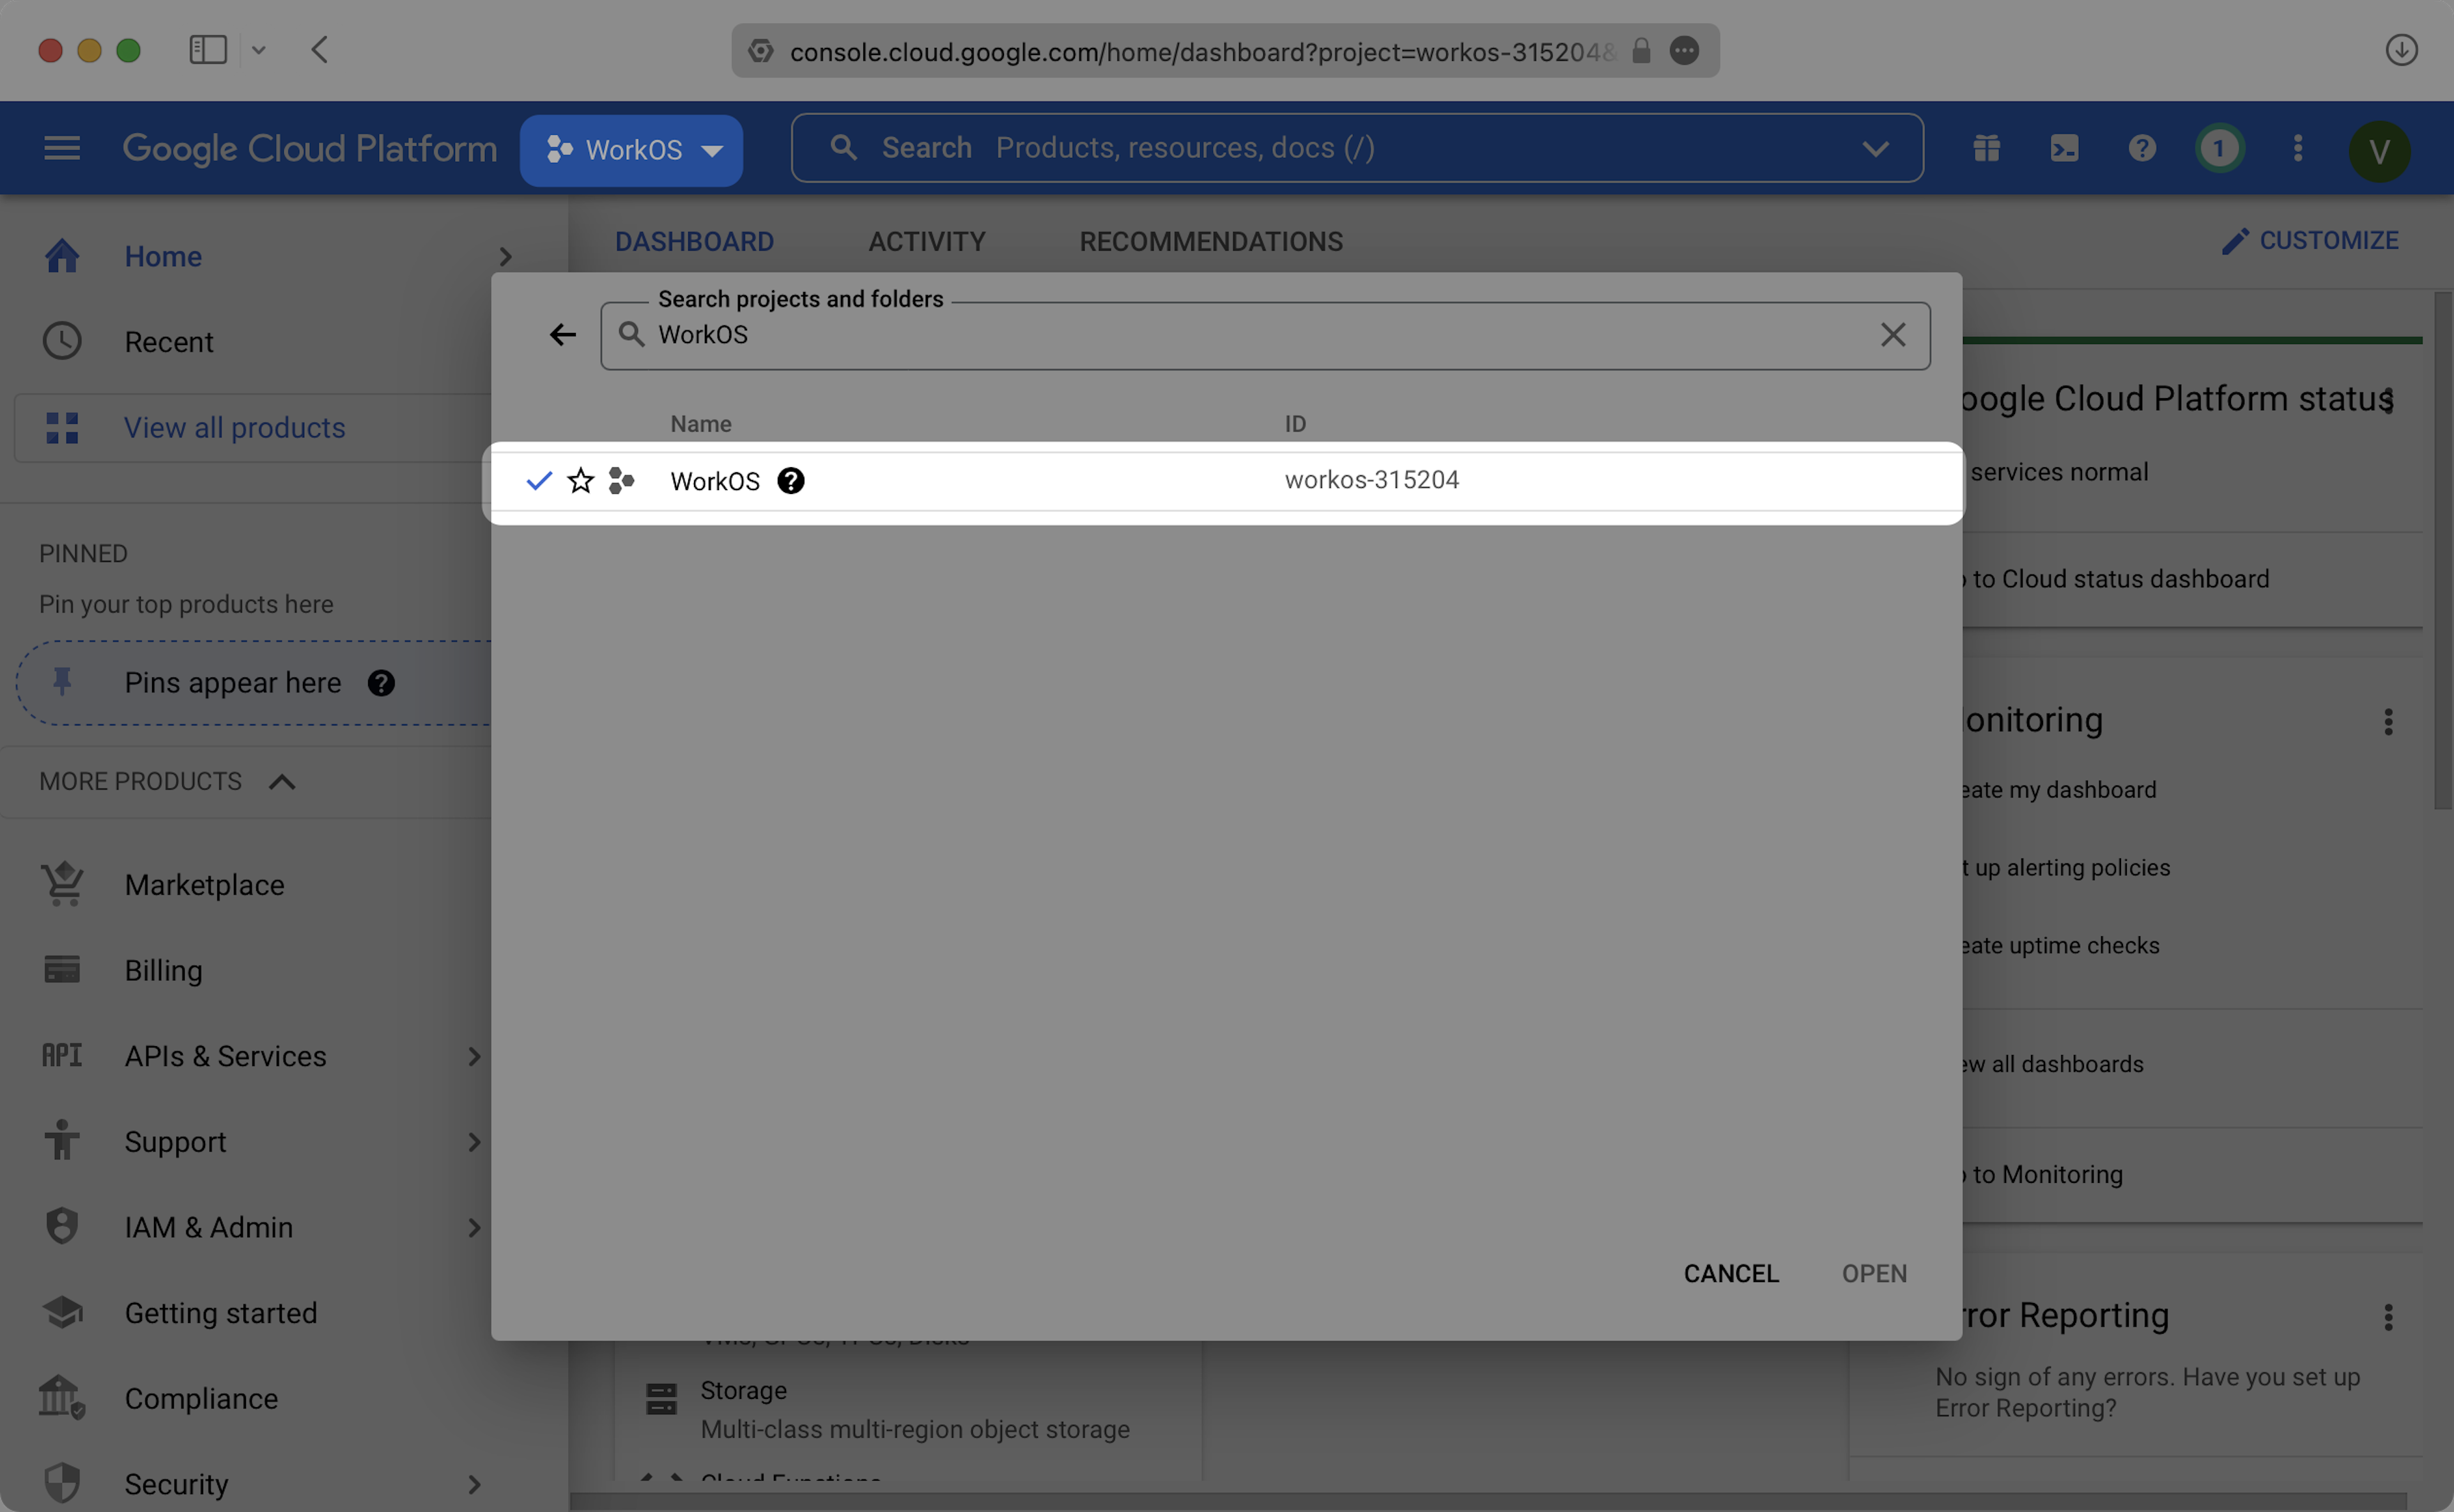Switch to the Recommendations tab
The height and width of the screenshot is (1512, 2454).
point(1210,241)
